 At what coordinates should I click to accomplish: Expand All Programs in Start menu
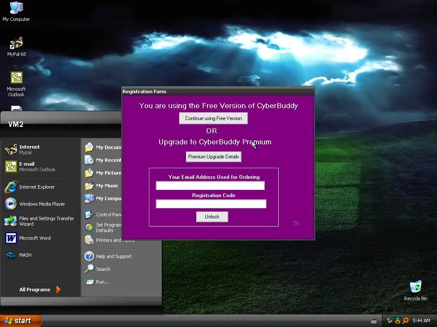(x=40, y=290)
